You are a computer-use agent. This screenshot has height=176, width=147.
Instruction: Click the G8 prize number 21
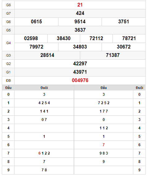click(x=80, y=5)
